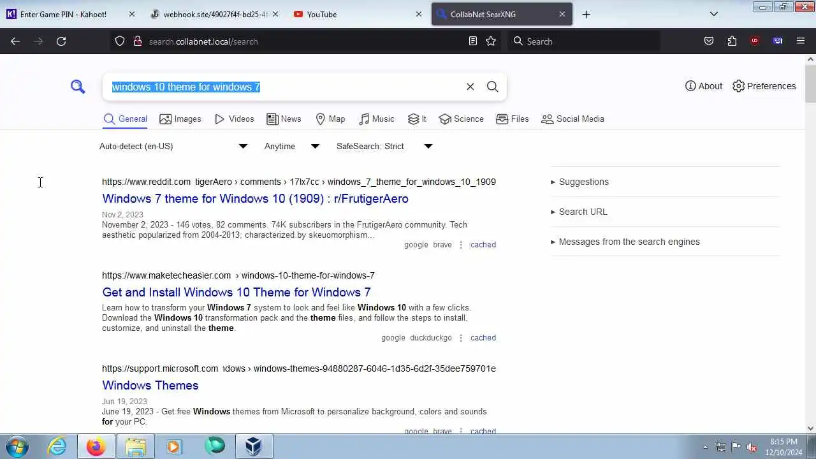Open Windows Explorer folder on taskbar
This screenshot has width=816, height=459.
tap(136, 447)
